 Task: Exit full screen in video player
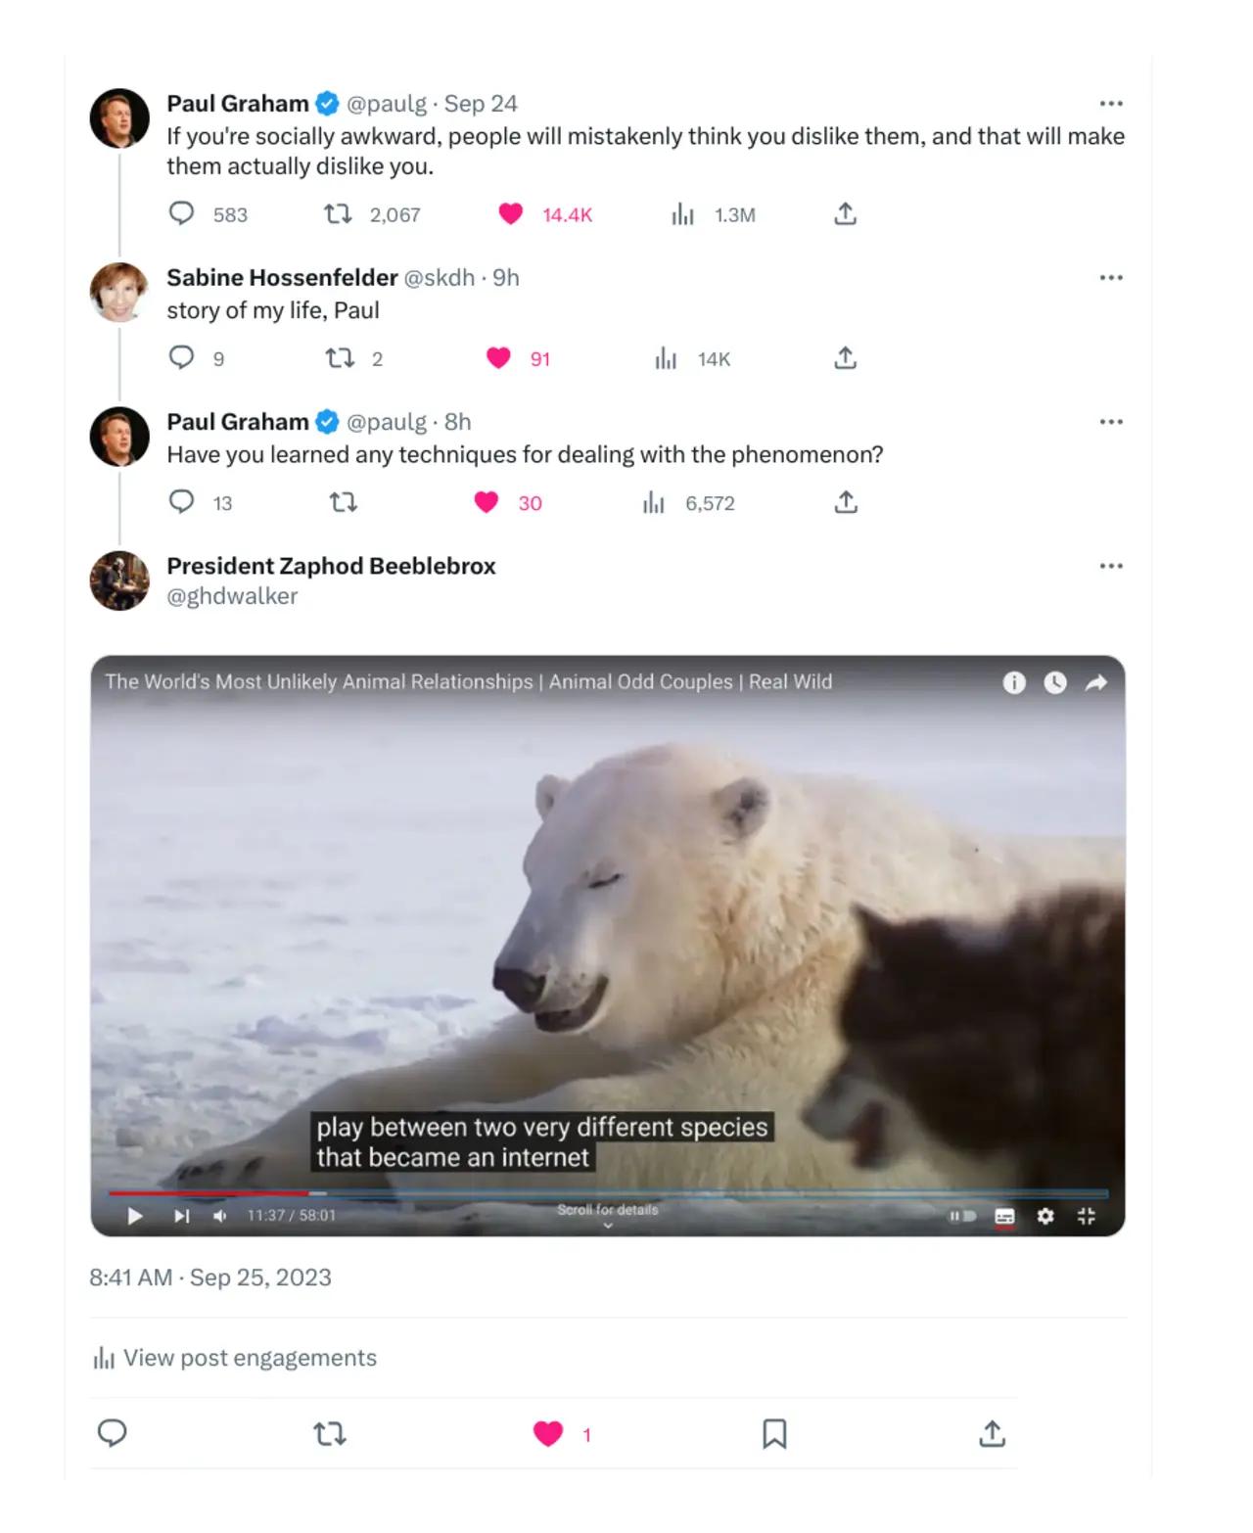point(1087,1216)
